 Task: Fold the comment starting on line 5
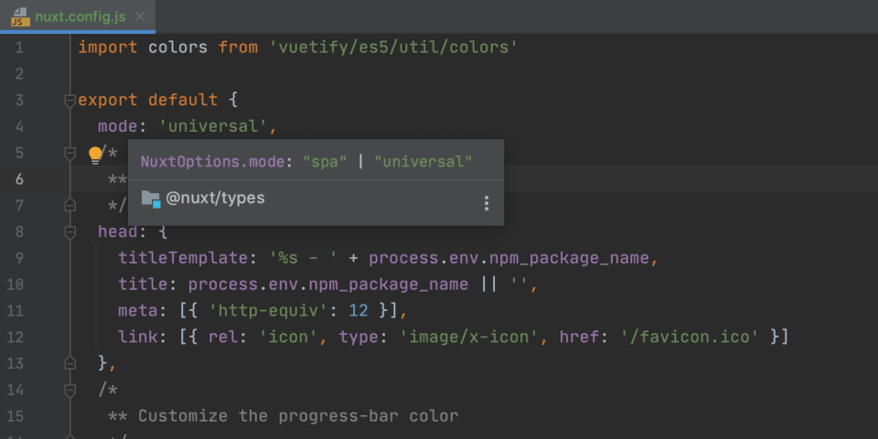click(x=70, y=153)
